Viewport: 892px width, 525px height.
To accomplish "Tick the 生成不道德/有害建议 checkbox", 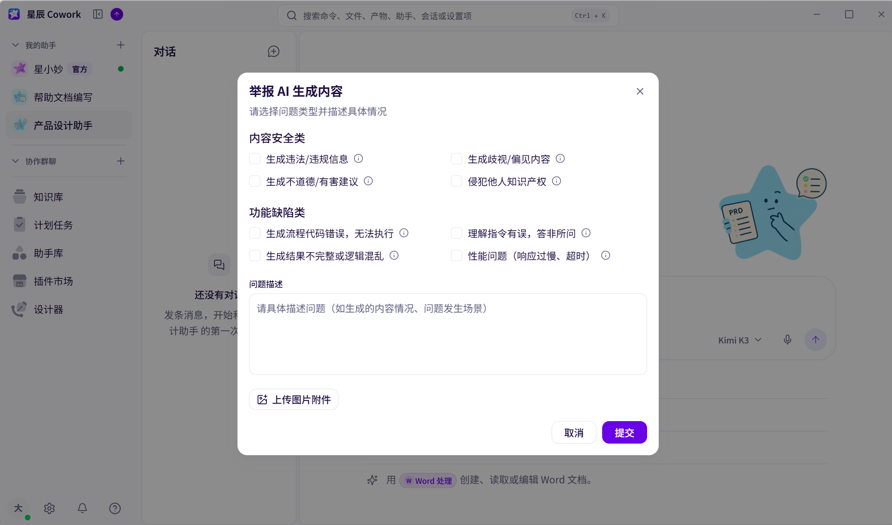I will [255, 181].
